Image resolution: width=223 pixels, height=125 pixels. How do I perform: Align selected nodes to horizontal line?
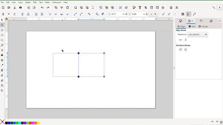(x=180, y=40)
